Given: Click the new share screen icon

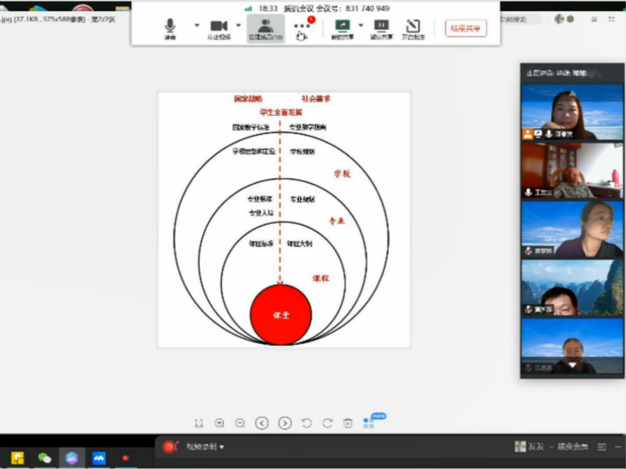Looking at the screenshot, I should [342, 28].
